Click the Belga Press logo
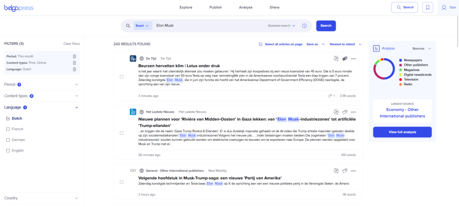Viewport: 459px width, 207px height. click(x=19, y=8)
